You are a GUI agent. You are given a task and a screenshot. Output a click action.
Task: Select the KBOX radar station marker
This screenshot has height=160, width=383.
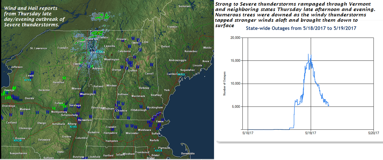[158, 151]
